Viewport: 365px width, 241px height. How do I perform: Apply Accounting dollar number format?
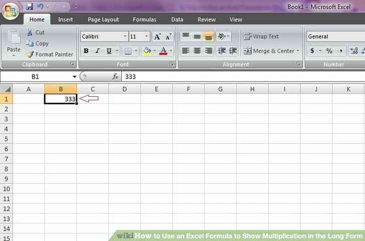coord(312,51)
